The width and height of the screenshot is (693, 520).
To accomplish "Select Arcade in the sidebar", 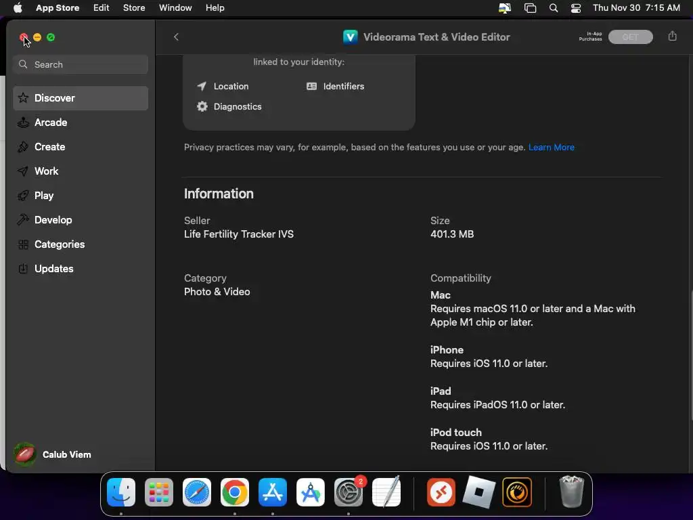I will pos(81,123).
